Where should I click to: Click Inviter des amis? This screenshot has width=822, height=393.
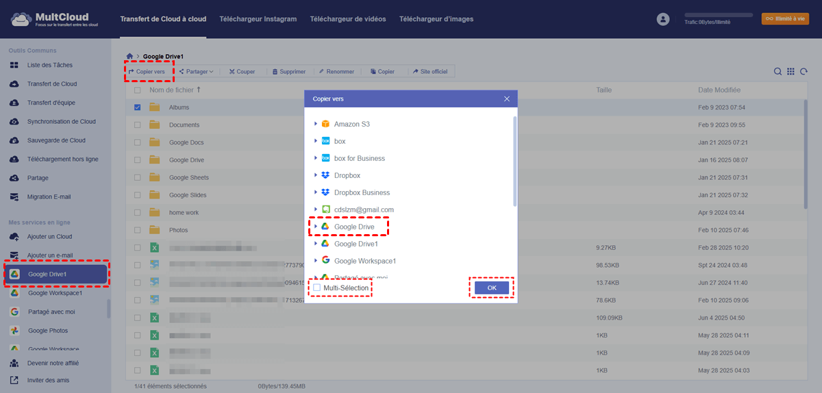[x=48, y=380]
